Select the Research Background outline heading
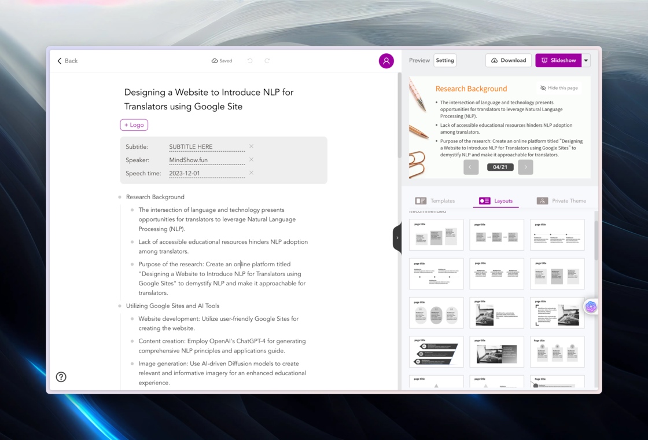The height and width of the screenshot is (440, 648). click(156, 197)
